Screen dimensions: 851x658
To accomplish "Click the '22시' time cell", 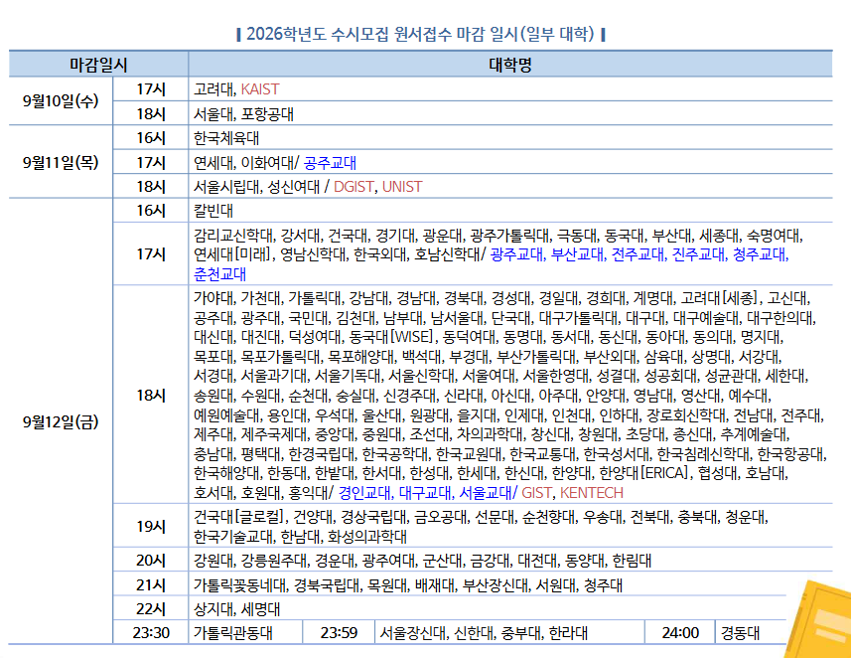I will click(151, 608).
